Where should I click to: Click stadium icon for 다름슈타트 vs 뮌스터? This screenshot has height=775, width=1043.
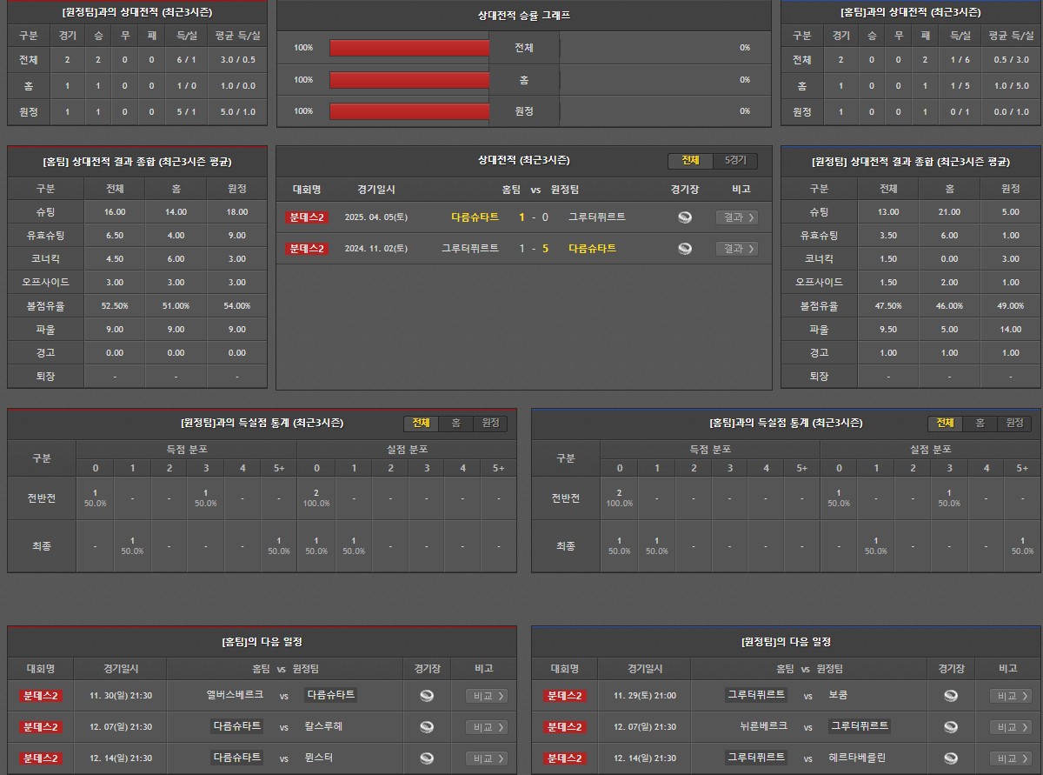[x=427, y=758]
